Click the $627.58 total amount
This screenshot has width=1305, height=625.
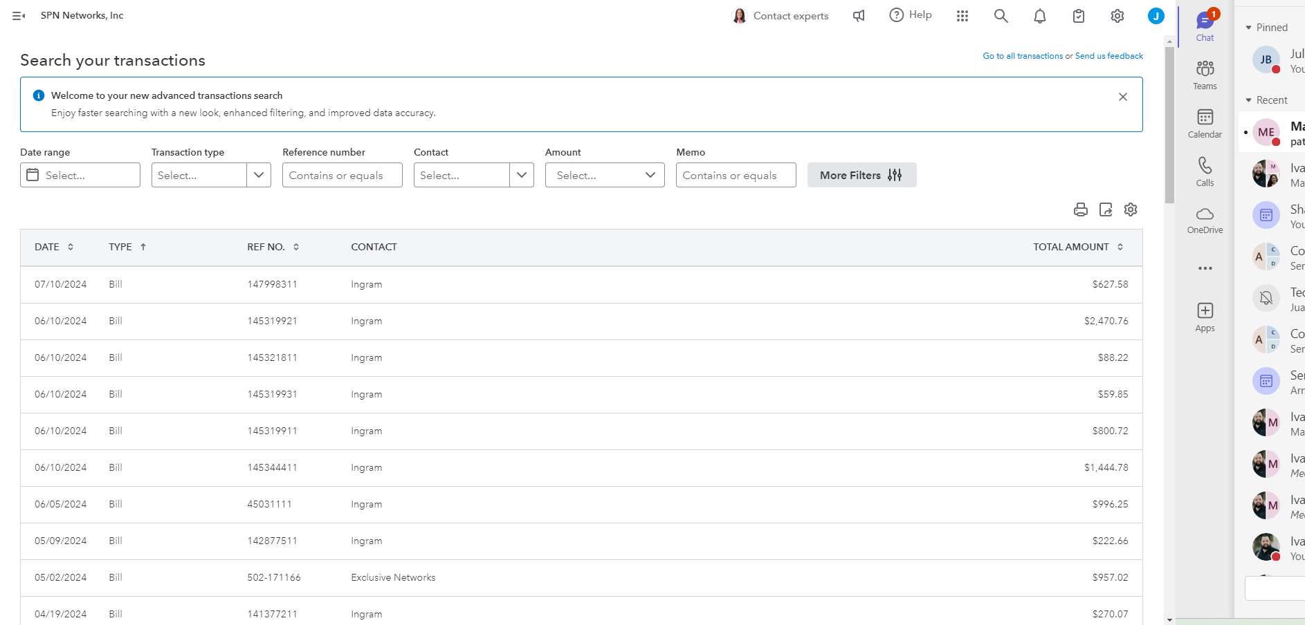click(1111, 285)
